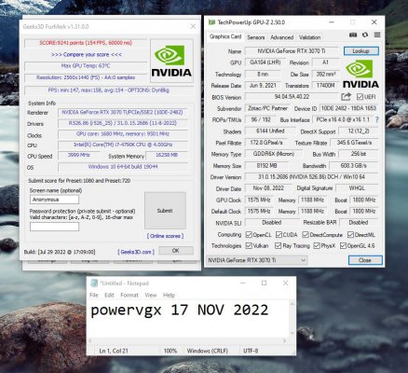Click the Bus Interface question mark icon
Viewport: 408px width, 373px height.
377,119
